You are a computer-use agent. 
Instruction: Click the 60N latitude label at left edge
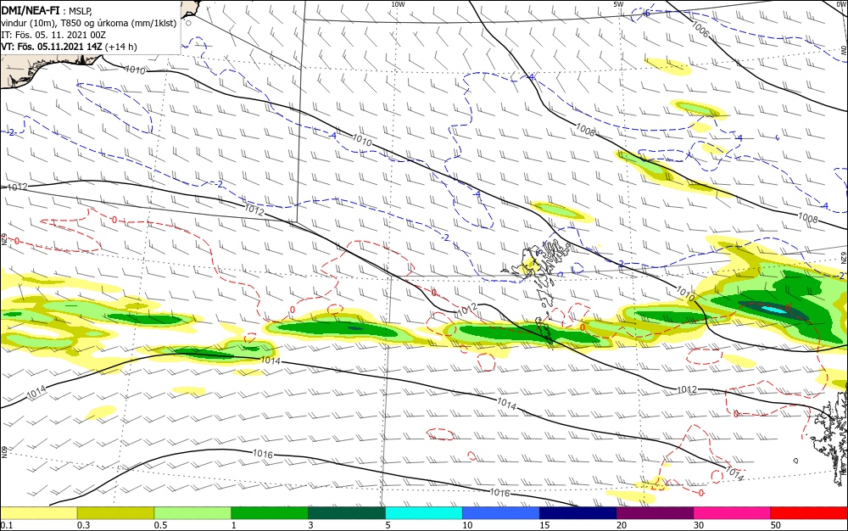[3, 452]
